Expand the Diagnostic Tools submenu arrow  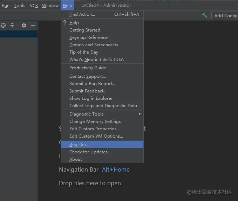140,114
